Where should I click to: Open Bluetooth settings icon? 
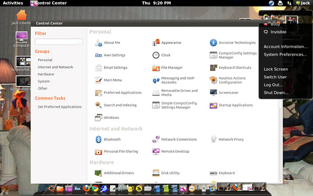98,139
